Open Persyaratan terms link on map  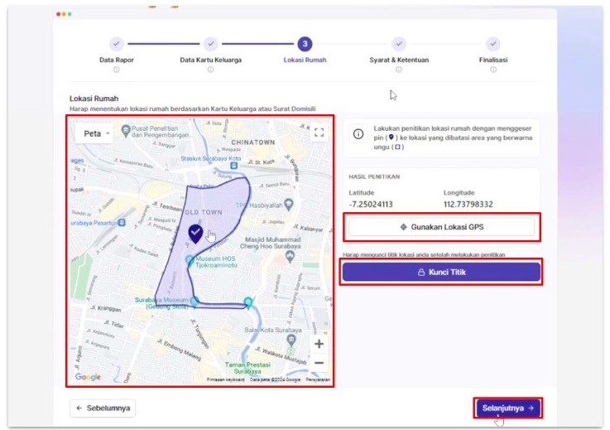318,379
